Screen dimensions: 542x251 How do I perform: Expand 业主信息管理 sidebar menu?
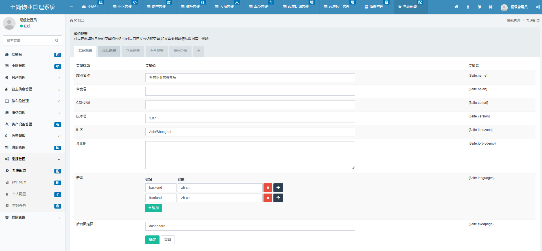33,89
